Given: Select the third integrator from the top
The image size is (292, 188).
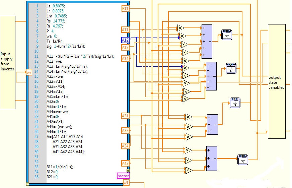Looking at the screenshot, I should click(235, 103).
